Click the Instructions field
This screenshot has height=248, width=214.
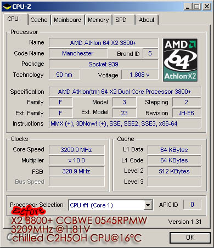coord(125,123)
